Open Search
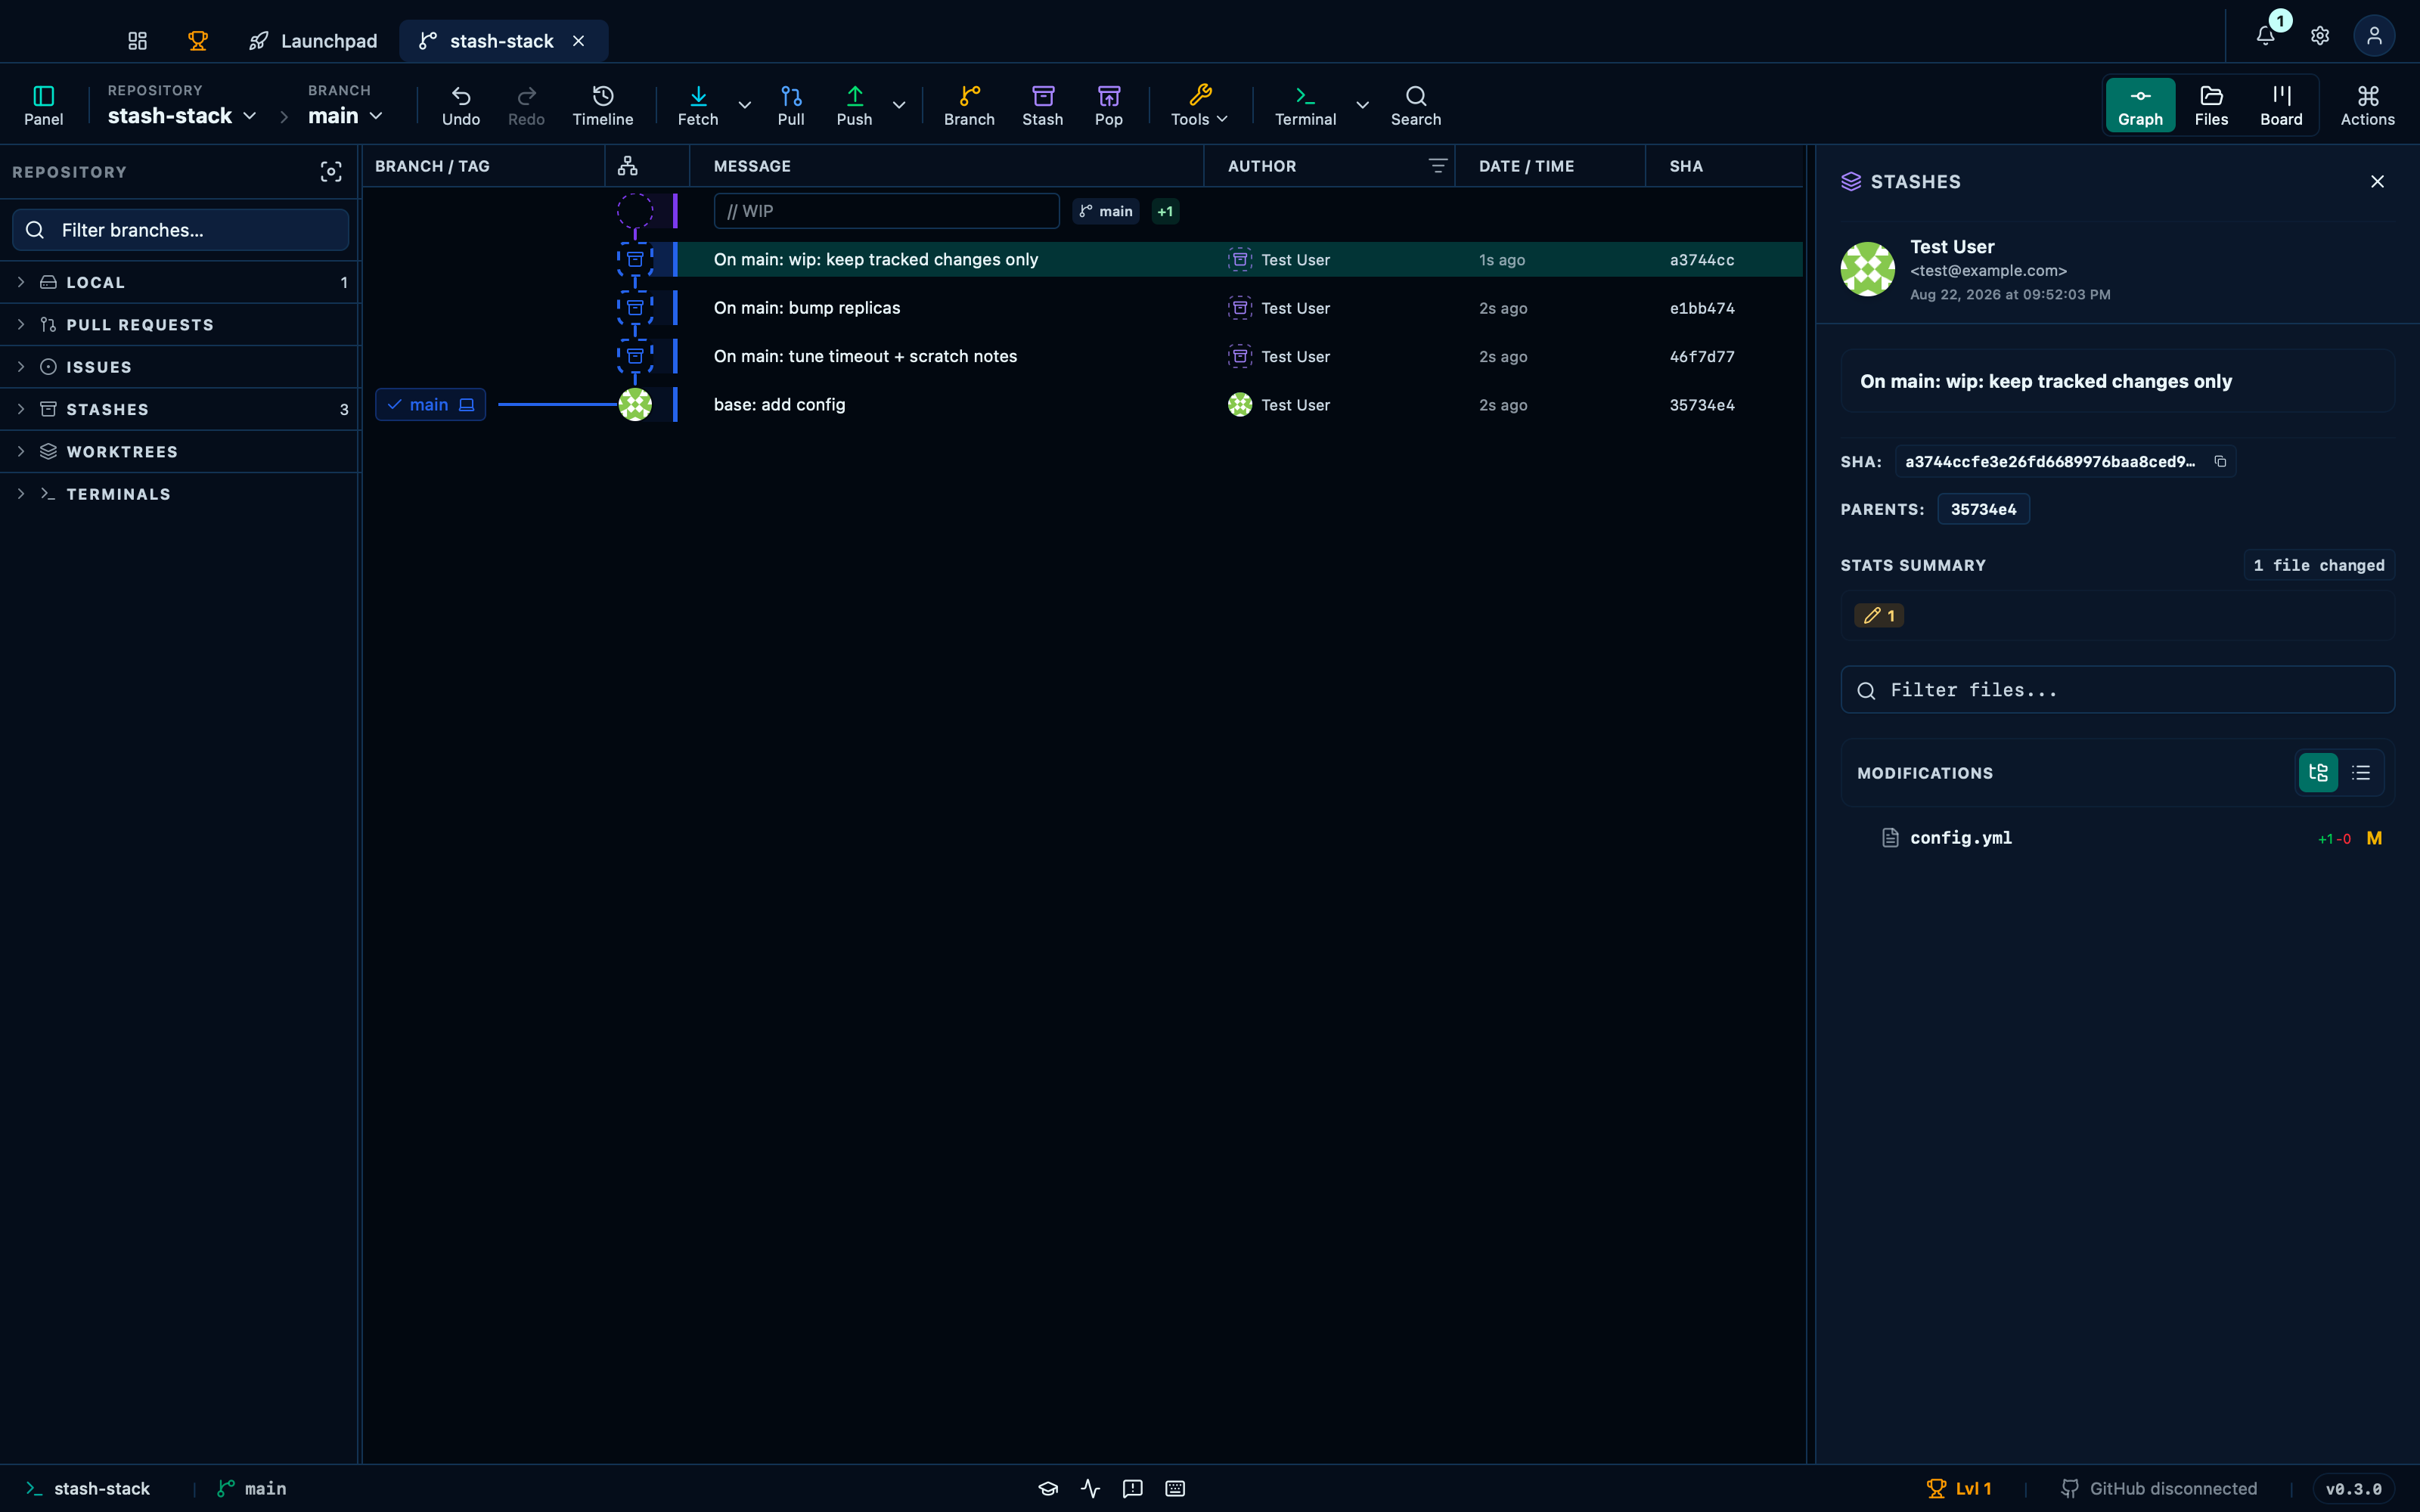2420x1512 pixels. coord(1416,105)
